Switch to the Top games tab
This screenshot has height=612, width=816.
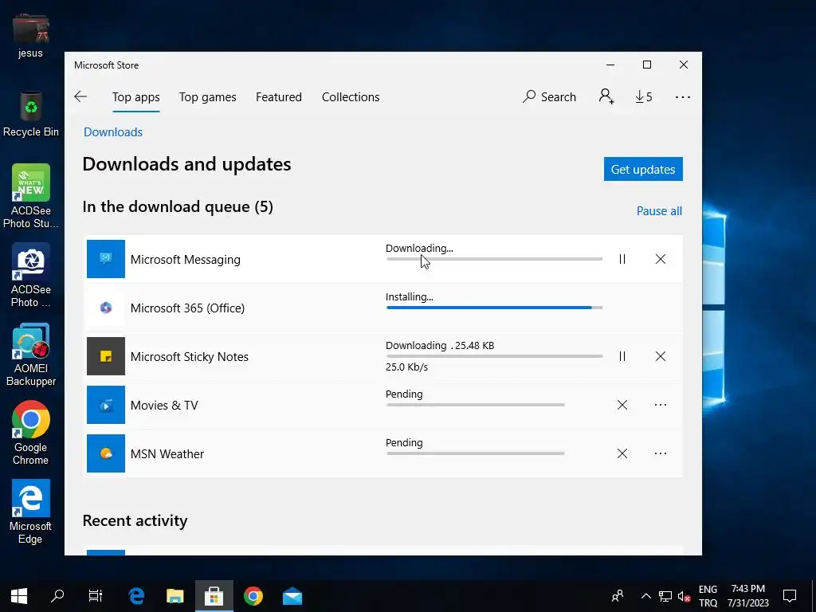(208, 97)
